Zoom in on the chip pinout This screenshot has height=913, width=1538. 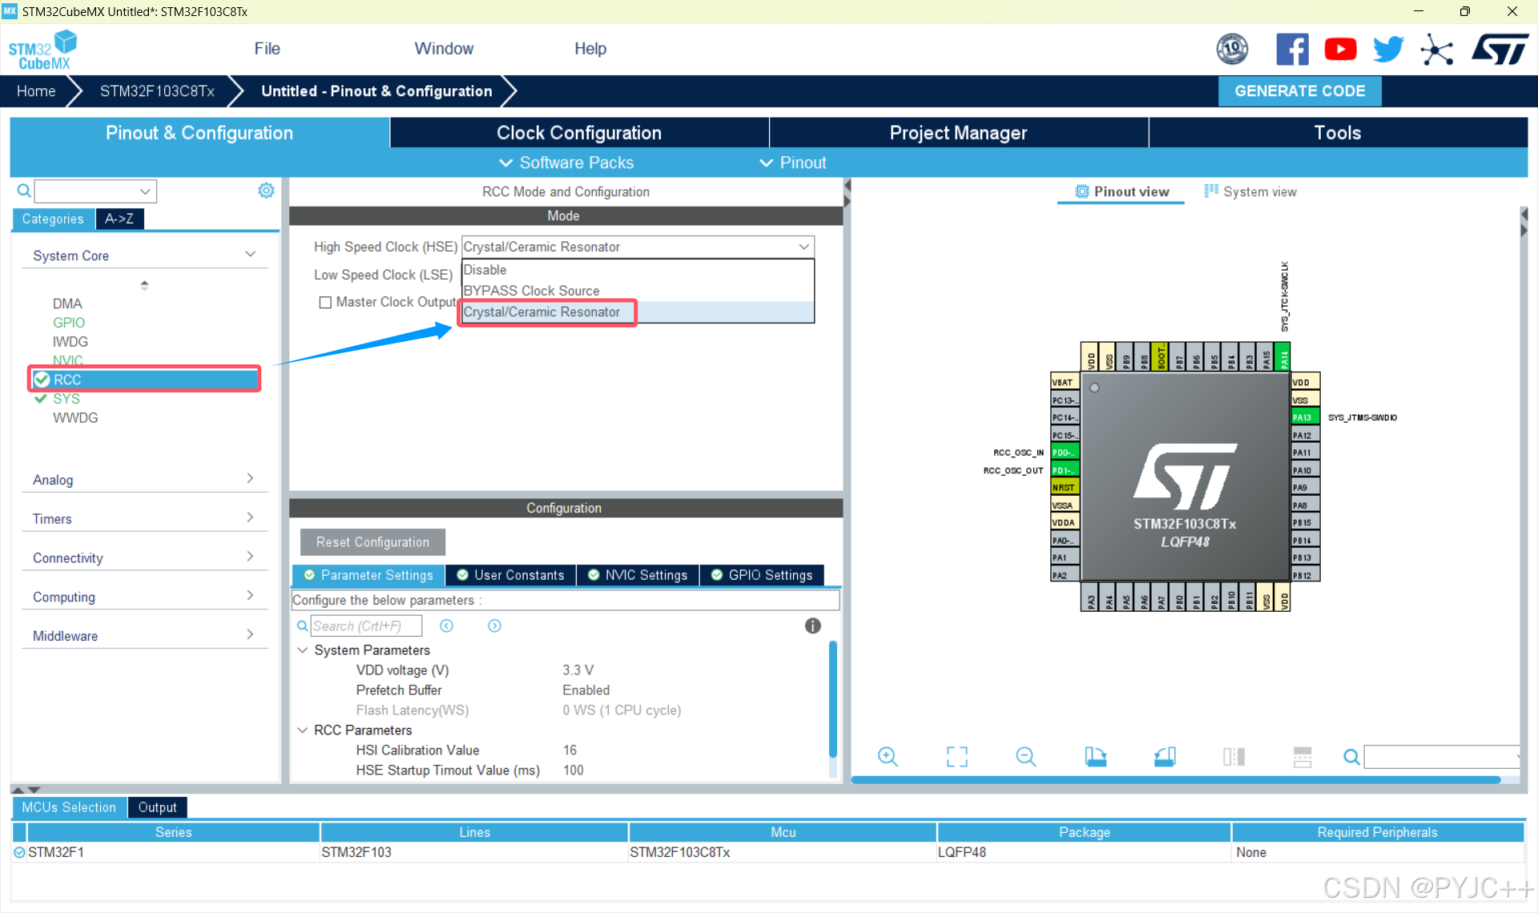[888, 757]
